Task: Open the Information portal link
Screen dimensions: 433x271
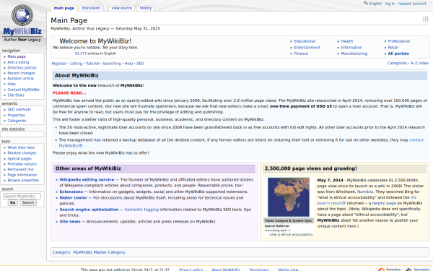Action: 351,48
